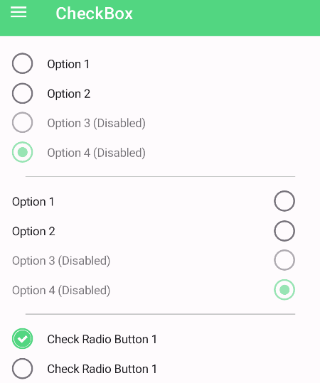This screenshot has height=383, width=320.
Task: Click label text of the checked Check Radio Button 1
Action: coord(102,339)
